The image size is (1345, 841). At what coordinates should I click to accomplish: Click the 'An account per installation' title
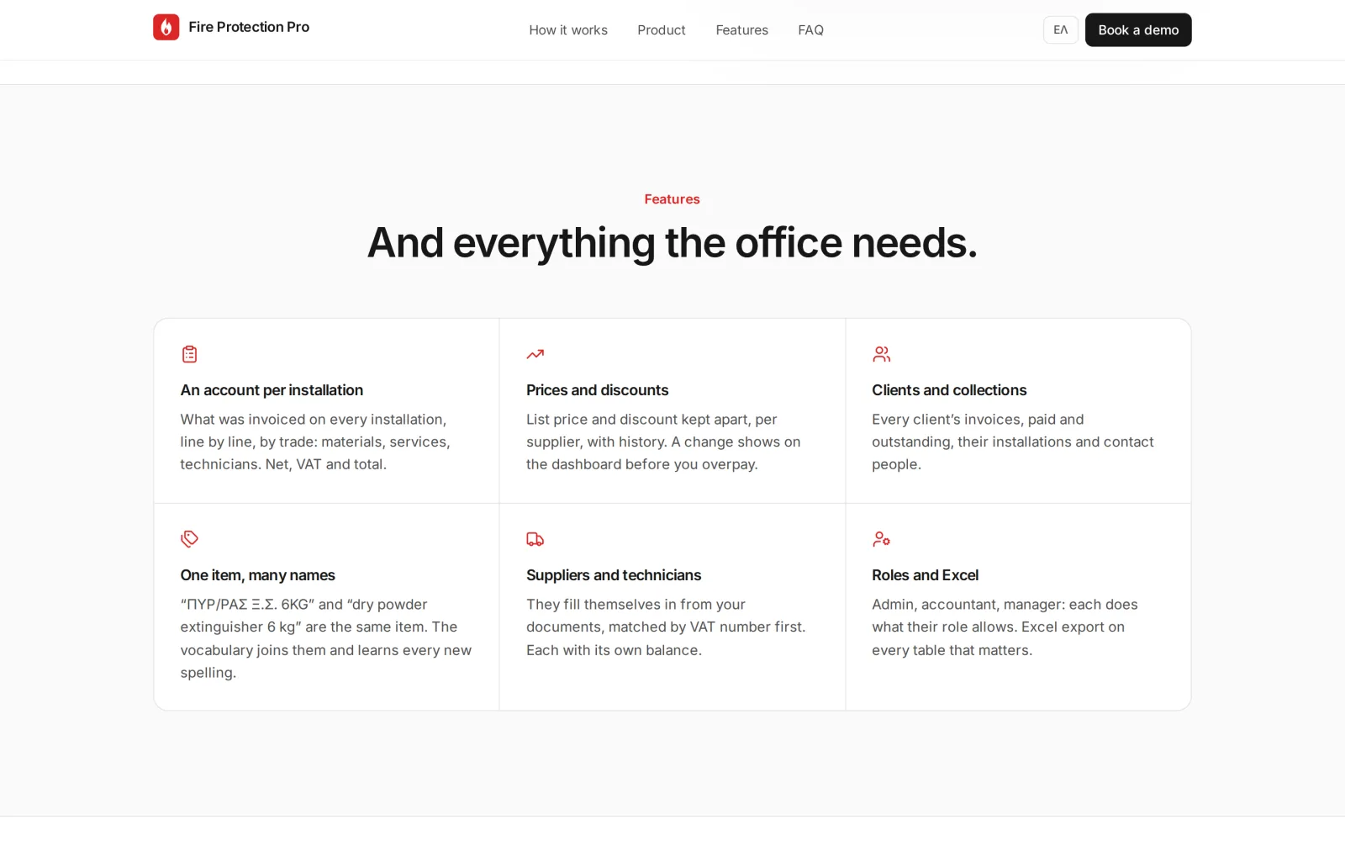[272, 390]
